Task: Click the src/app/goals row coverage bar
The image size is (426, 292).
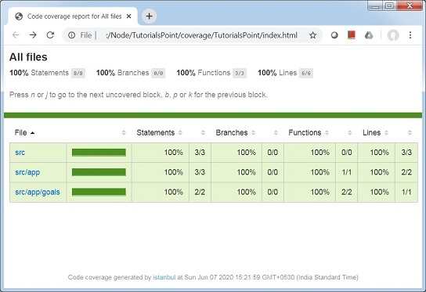Action: coord(99,192)
